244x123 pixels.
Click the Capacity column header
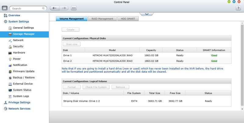(151, 50)
